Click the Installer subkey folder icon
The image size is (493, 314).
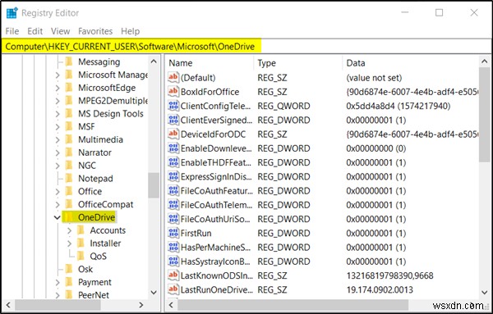point(81,243)
